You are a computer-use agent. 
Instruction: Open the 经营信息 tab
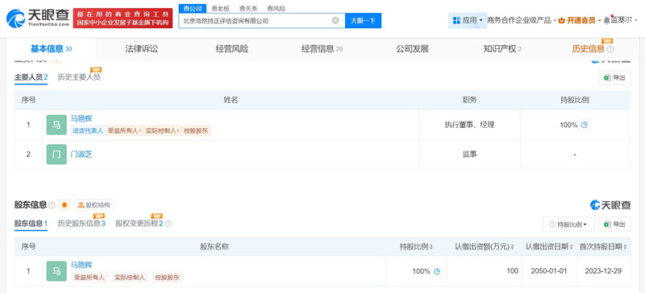coord(322,49)
